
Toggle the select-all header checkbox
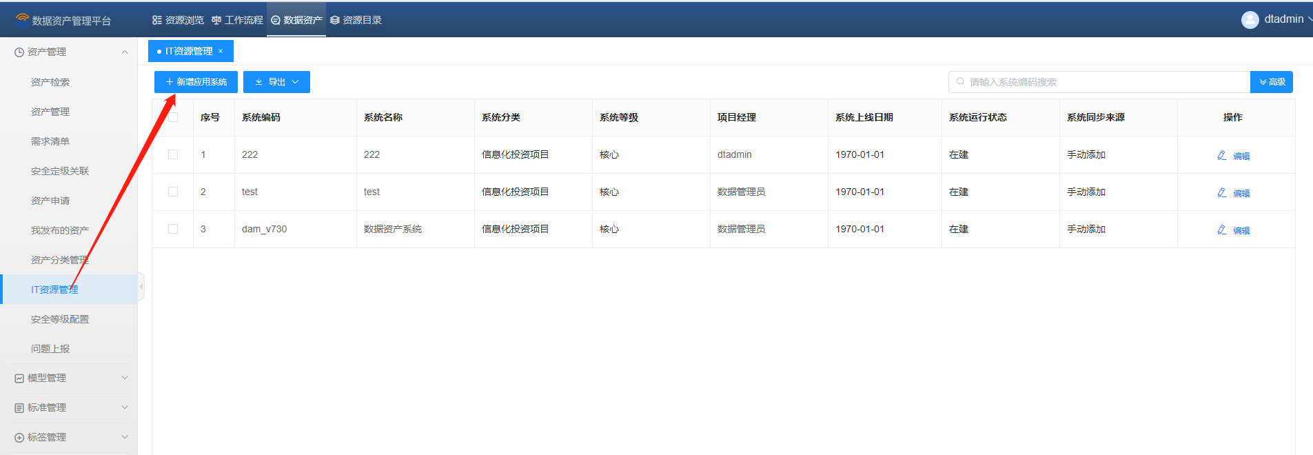[x=173, y=117]
